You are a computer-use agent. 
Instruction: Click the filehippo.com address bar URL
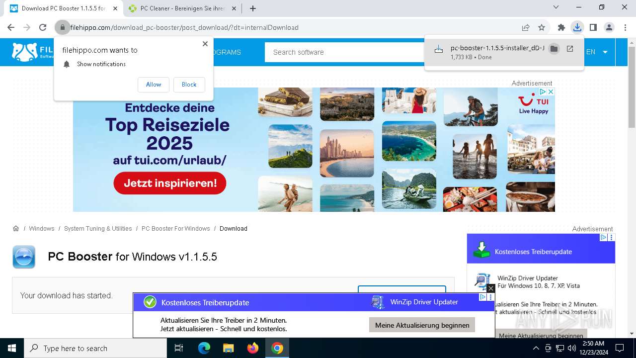(184, 27)
